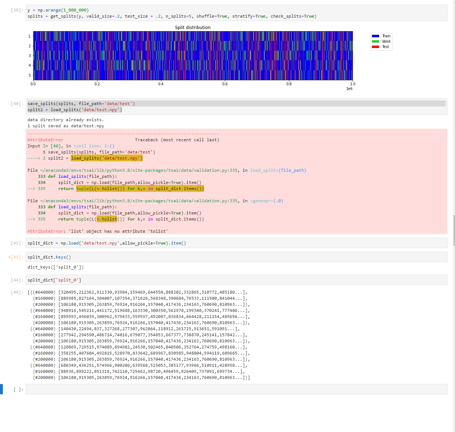
Task: Click the highlighted v.tolist() in the traceback
Action: 107,219
